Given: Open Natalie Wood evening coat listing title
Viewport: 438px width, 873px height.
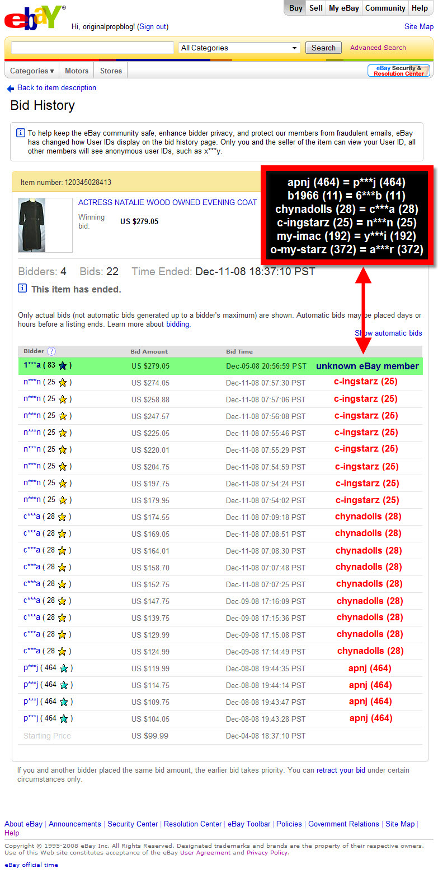Looking at the screenshot, I should [167, 202].
